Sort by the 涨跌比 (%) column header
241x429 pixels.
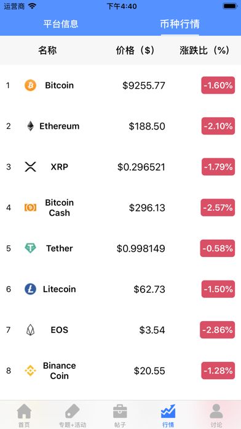tap(204, 51)
